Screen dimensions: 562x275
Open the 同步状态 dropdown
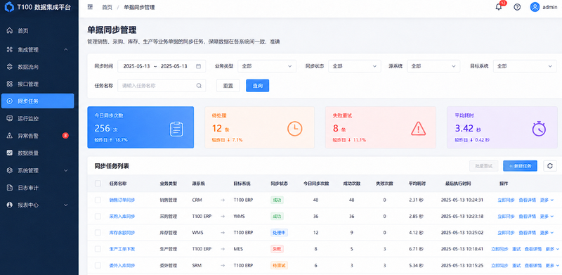355,66
